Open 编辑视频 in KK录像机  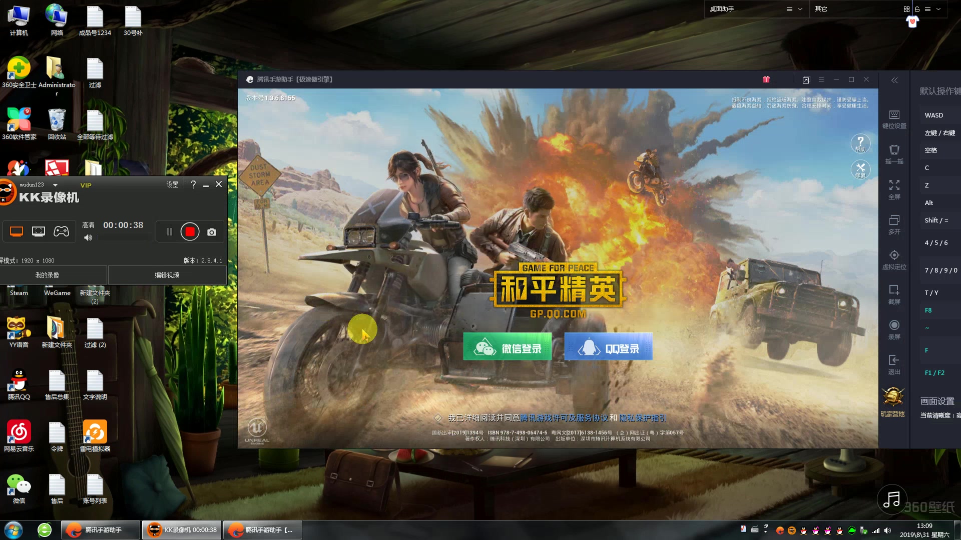(167, 275)
